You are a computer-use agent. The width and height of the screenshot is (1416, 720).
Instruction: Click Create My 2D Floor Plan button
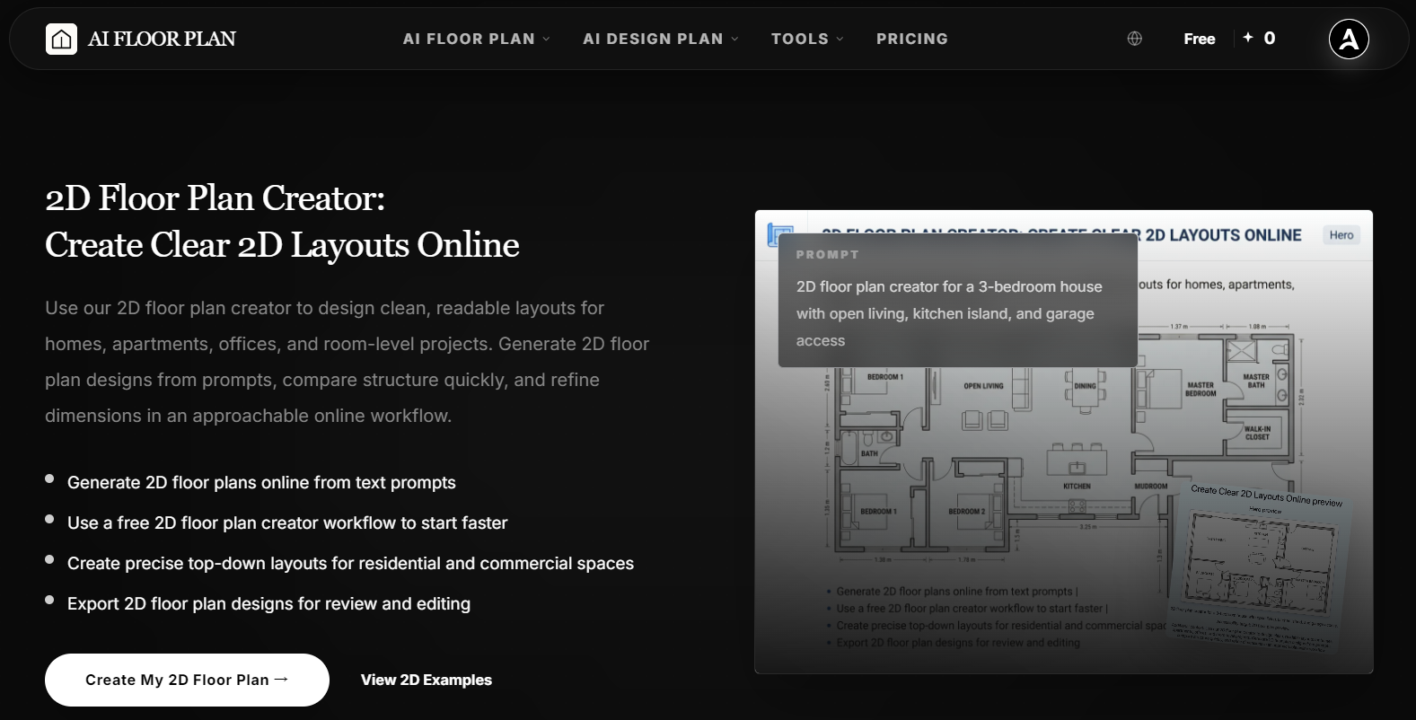pos(187,680)
